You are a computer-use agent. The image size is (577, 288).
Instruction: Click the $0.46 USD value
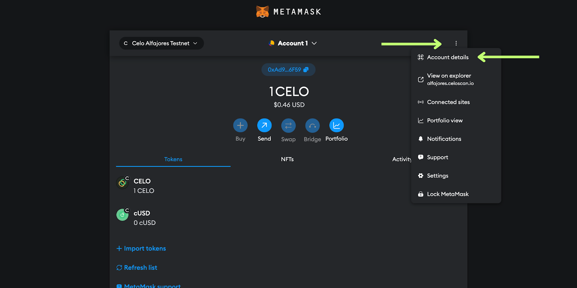pos(289,105)
